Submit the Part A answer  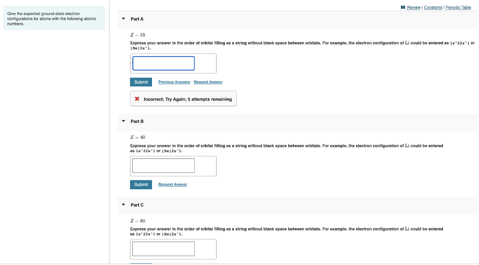(141, 82)
